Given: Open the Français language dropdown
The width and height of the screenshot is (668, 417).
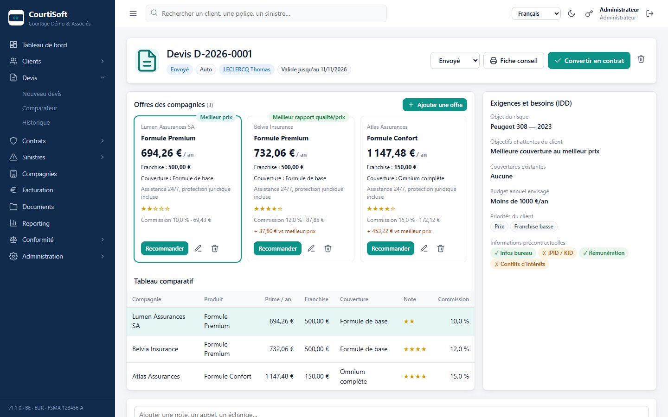Looking at the screenshot, I should tap(536, 13).
